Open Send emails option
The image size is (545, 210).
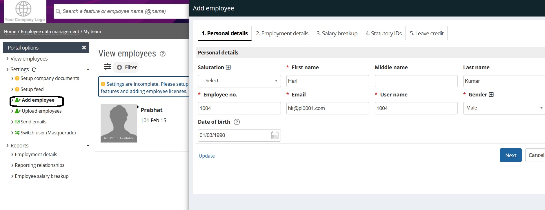point(34,122)
